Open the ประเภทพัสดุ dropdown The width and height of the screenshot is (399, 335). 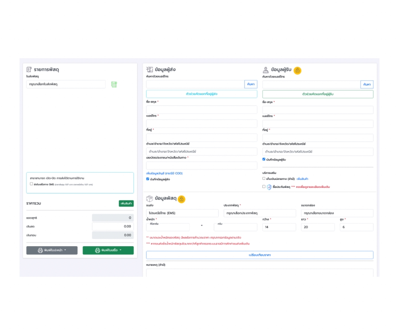point(259,213)
